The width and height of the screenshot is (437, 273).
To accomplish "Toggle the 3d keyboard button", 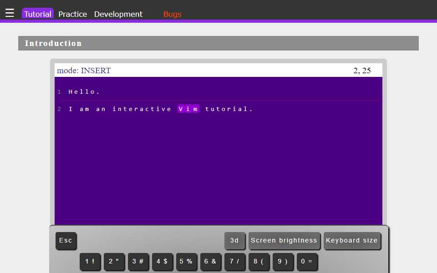I will coord(235,240).
